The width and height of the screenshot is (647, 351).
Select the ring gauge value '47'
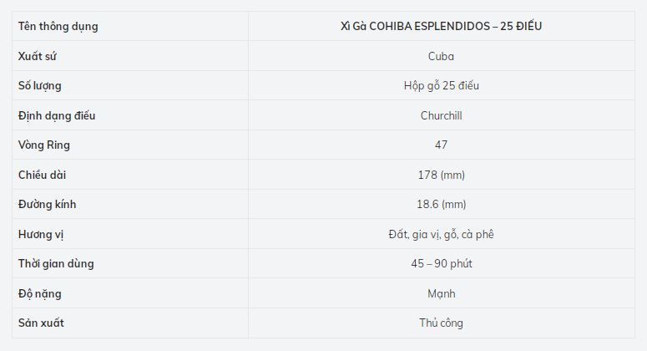[x=441, y=145]
